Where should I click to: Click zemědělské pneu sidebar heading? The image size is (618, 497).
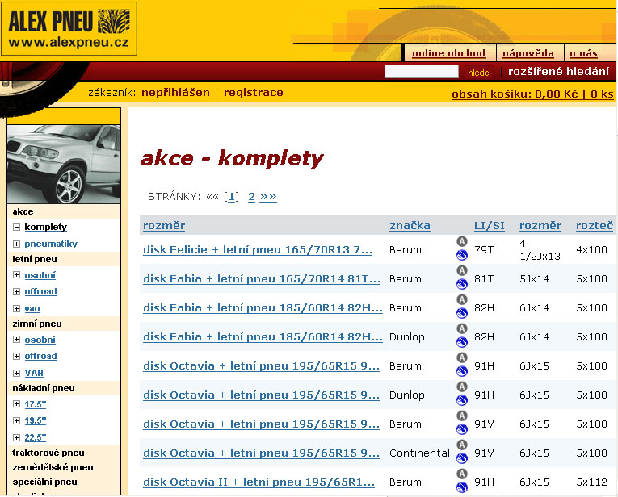coord(53,467)
